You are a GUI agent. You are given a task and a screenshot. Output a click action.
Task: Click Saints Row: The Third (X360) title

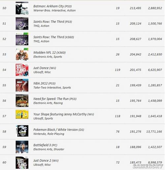[x=54, y=37]
